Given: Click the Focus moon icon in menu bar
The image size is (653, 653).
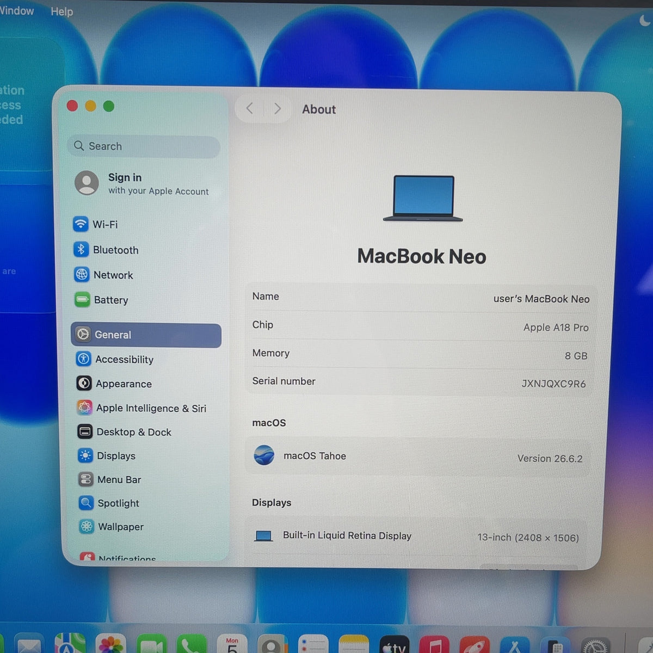Looking at the screenshot, I should tap(645, 20).
